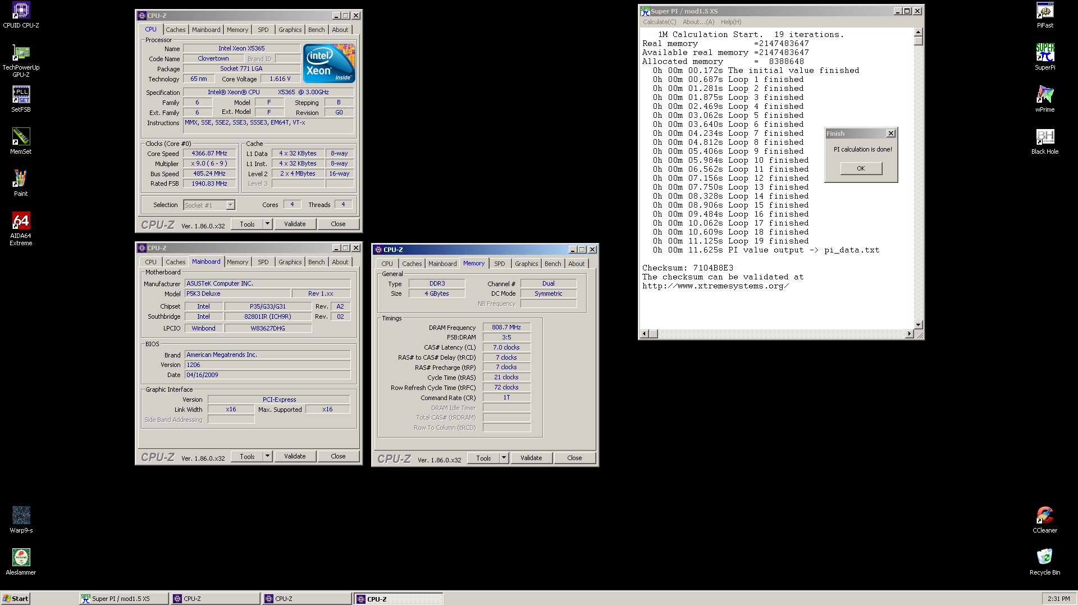Click the Core Speed value 4366.87 MHz

pos(209,153)
